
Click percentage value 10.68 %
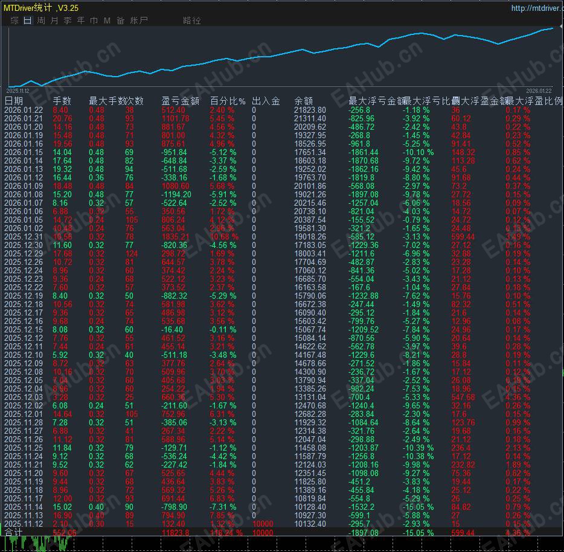click(224, 237)
